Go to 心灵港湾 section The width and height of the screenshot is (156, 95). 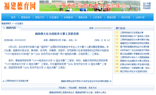[x=97, y=17]
